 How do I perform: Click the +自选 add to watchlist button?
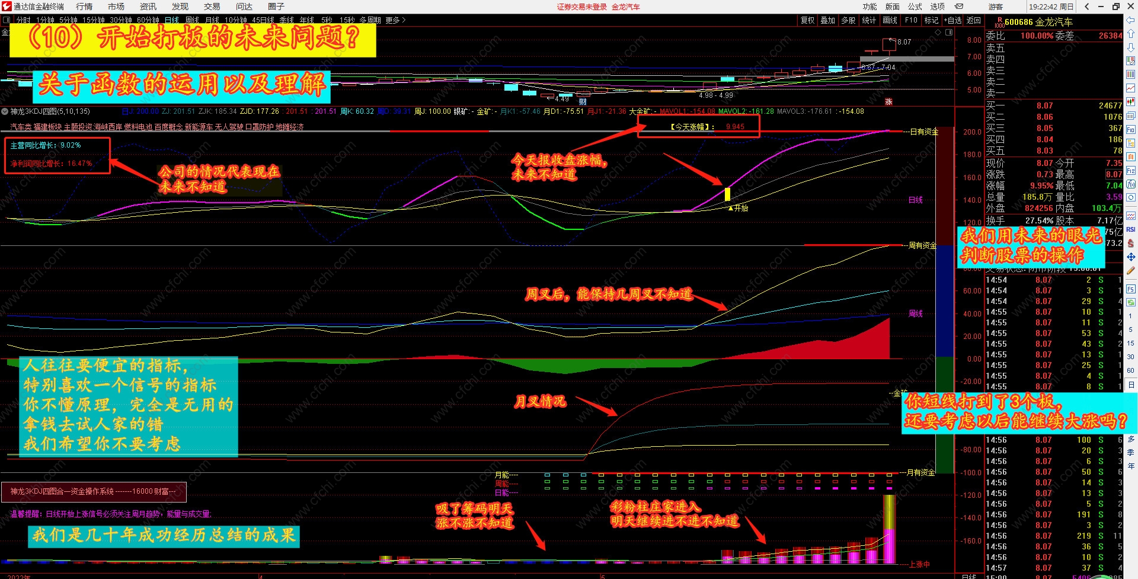(x=953, y=20)
